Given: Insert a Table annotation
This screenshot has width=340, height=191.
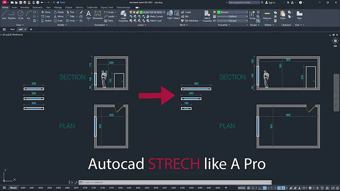Looking at the screenshot, I should point(109,21).
